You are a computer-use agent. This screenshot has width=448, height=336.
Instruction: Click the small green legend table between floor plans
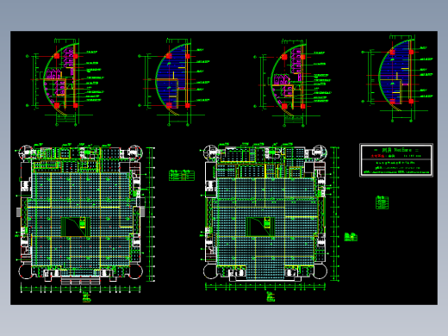(x=182, y=176)
